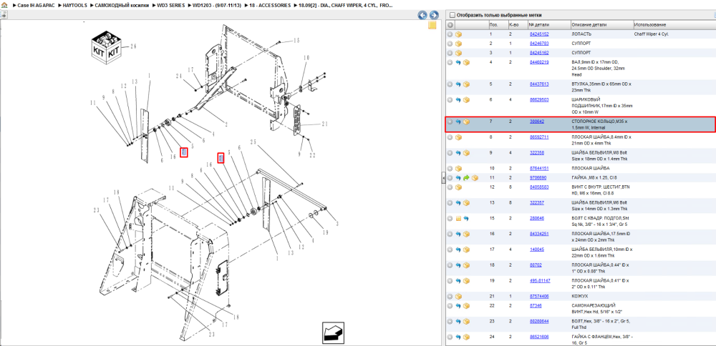Open part number link 84245152

tap(539, 34)
